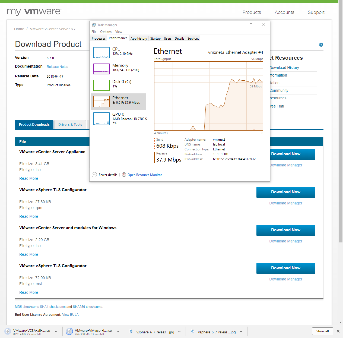Click Download Now for msi TLS Configurator
The height and width of the screenshot is (338, 343).
(286, 268)
